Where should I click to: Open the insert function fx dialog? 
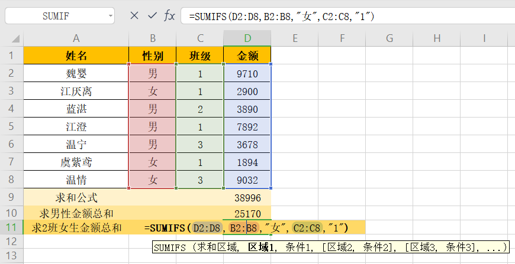169,15
